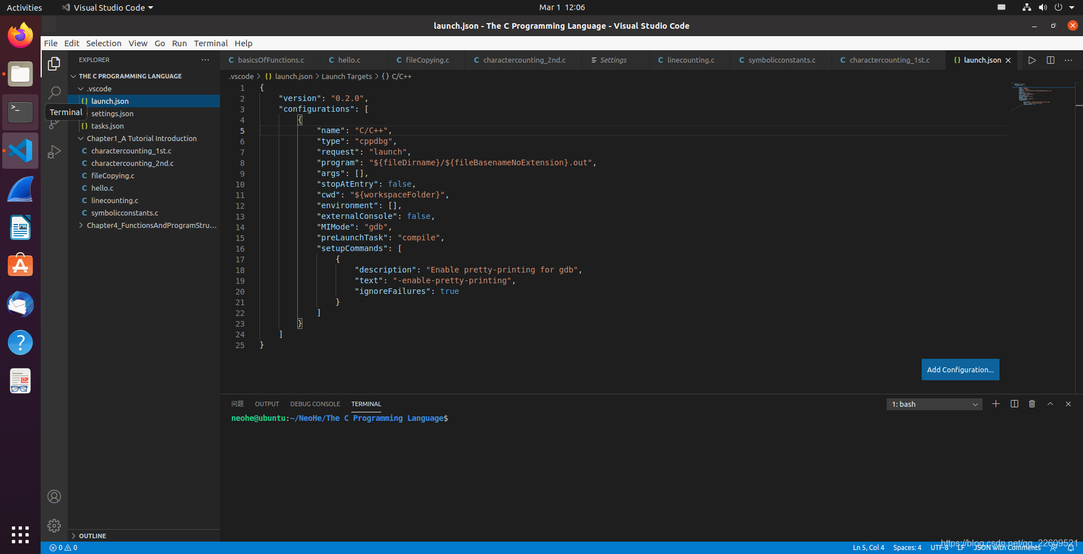This screenshot has width=1083, height=554.
Task: Switch to the hello.c tab
Action: [x=349, y=60]
